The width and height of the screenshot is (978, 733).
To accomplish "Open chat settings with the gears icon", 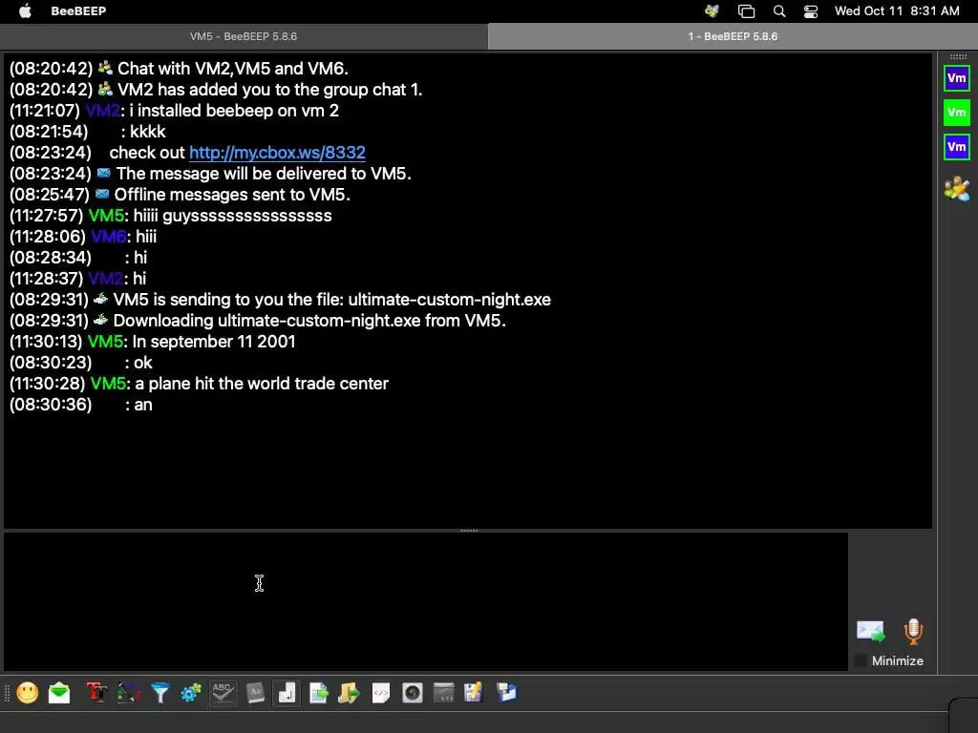I will [x=191, y=693].
